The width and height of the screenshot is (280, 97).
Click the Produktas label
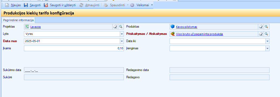pos(133,27)
